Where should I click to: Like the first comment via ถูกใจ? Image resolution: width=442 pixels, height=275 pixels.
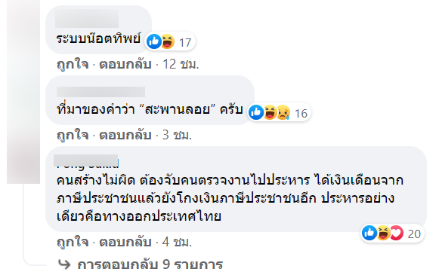pos(73,64)
